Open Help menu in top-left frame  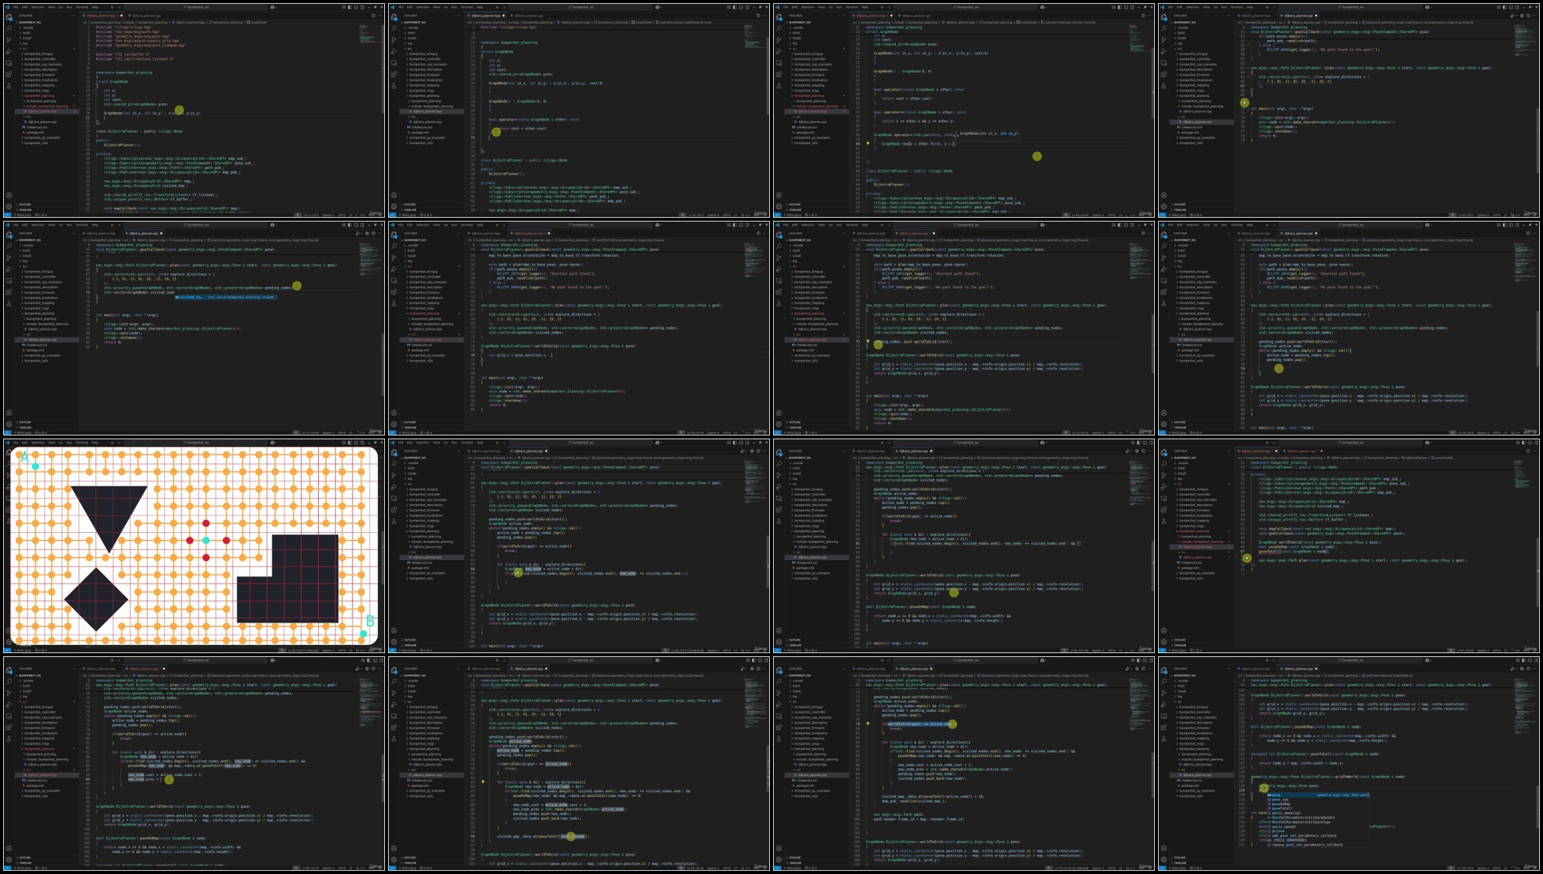[95, 7]
